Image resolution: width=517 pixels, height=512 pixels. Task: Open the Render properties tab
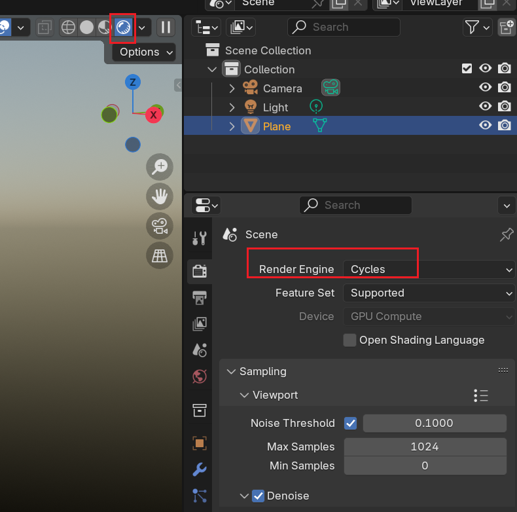coord(200,271)
